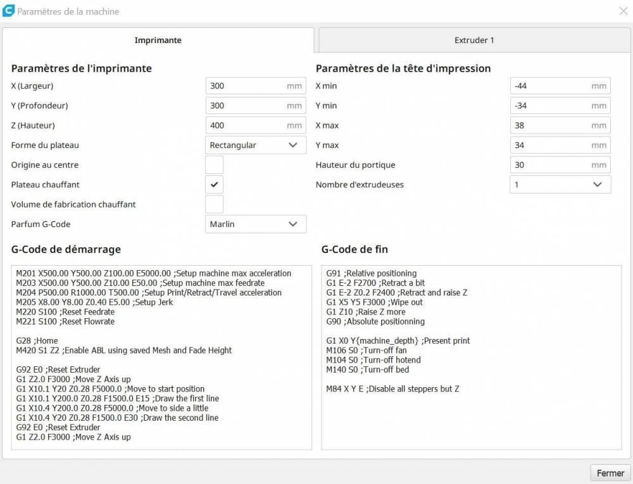This screenshot has height=484, width=633.
Task: Edit the X min field
Action: (551, 86)
